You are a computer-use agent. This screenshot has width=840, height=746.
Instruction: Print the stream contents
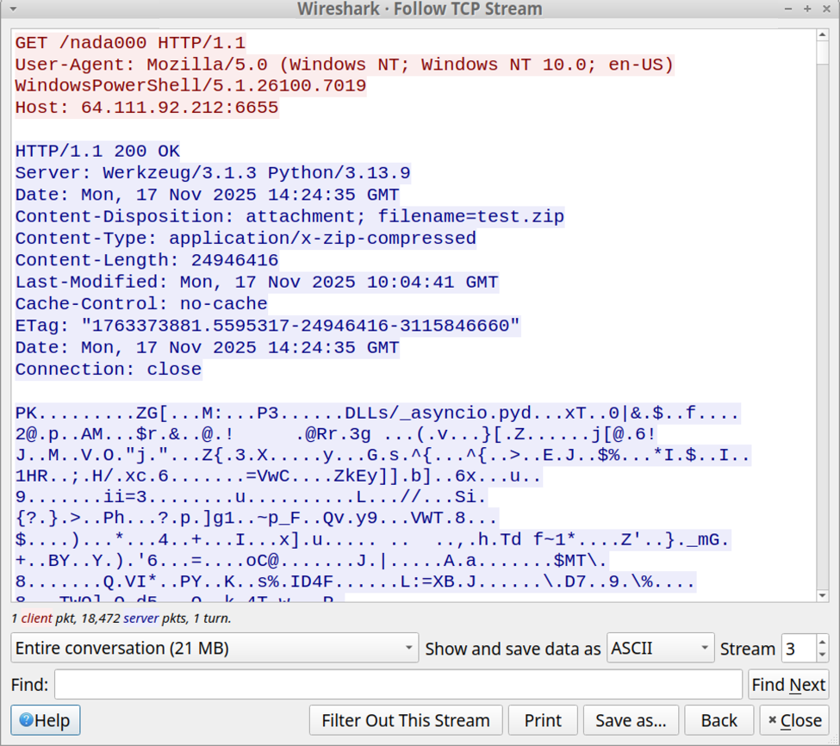543,720
